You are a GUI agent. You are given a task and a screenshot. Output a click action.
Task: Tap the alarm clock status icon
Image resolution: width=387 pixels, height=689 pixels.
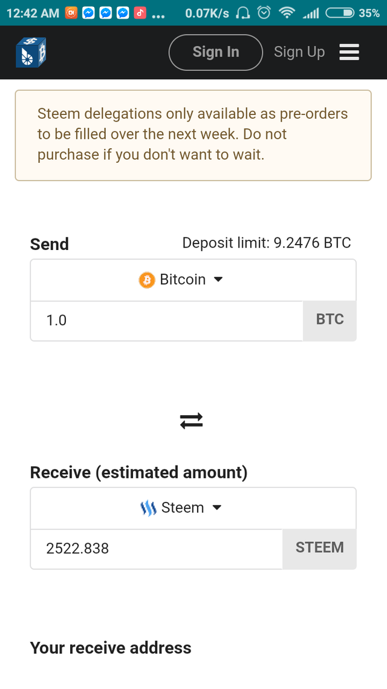tap(264, 13)
